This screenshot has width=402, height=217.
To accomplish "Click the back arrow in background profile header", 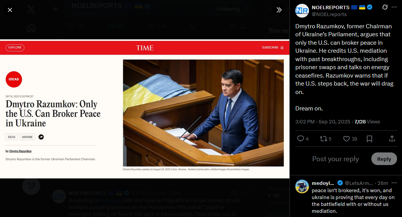I will pos(56,9).
